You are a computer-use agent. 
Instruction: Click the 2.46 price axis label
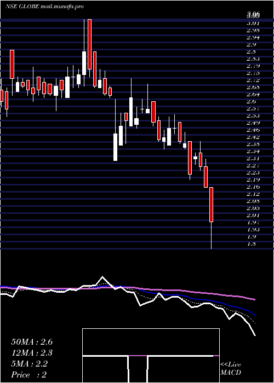[253, 130]
